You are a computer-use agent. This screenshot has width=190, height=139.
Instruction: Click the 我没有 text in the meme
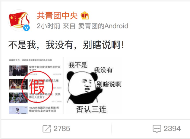(x=103, y=70)
